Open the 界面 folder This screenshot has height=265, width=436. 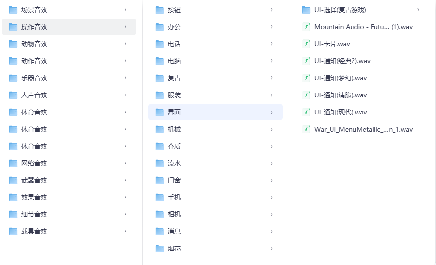(x=174, y=112)
